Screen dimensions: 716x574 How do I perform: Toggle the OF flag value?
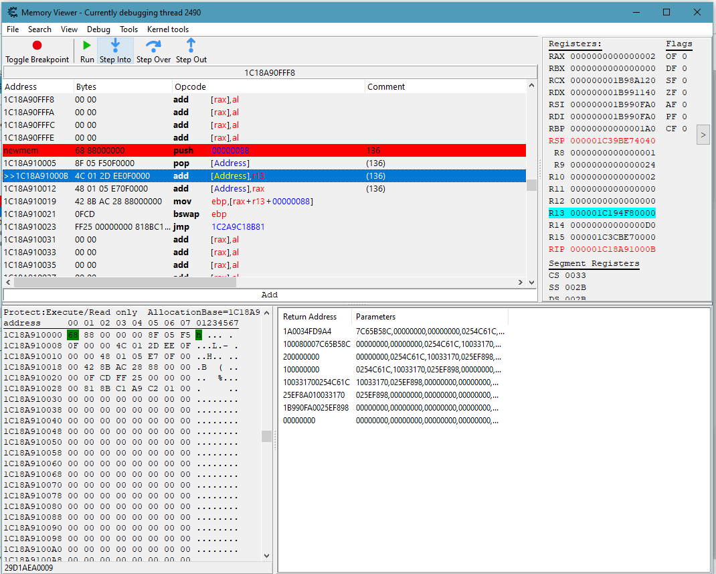pyautogui.click(x=684, y=56)
